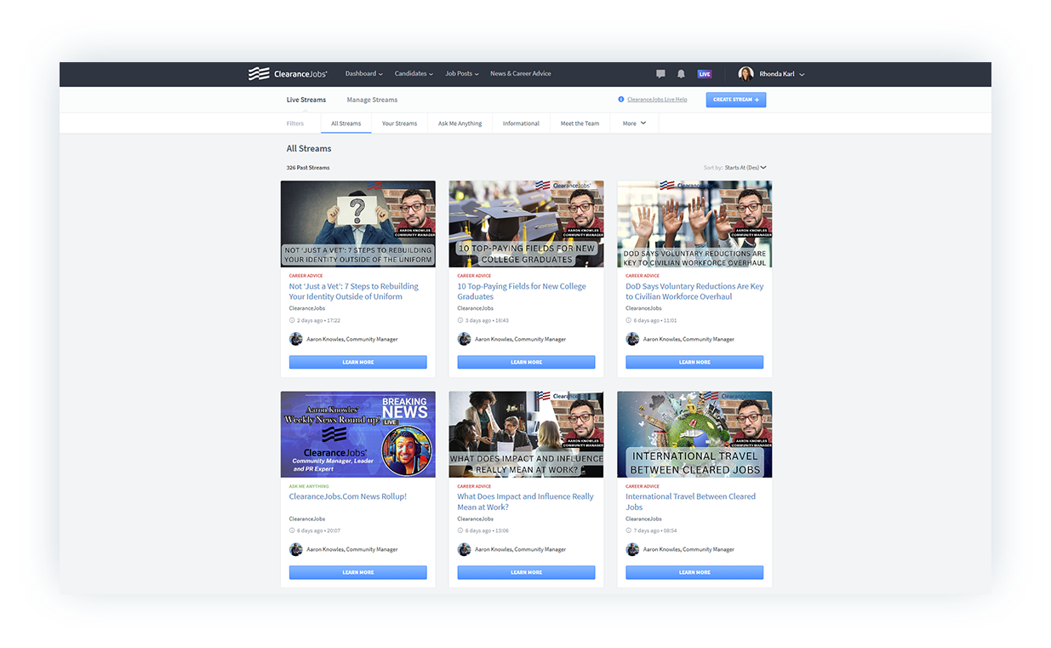Click clock icon on 'News Rollup' card
This screenshot has width=1051, height=648.
(x=292, y=530)
